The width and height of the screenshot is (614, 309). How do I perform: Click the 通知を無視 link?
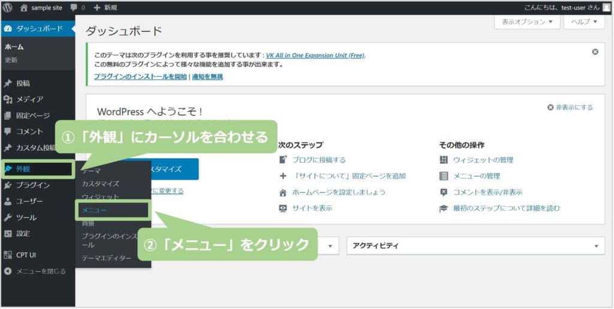[207, 77]
